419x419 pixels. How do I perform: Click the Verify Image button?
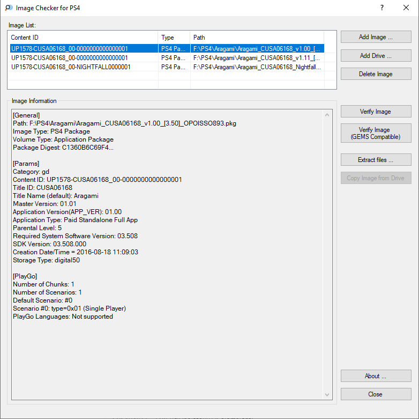click(376, 111)
